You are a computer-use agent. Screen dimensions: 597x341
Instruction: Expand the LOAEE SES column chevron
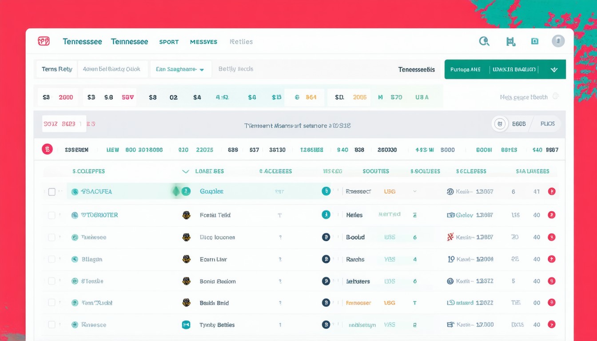click(x=186, y=171)
